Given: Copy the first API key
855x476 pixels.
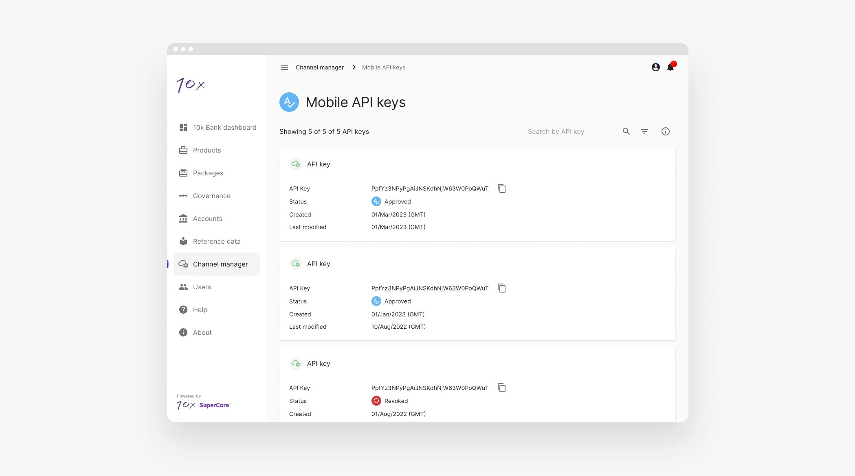Looking at the screenshot, I should pos(502,188).
